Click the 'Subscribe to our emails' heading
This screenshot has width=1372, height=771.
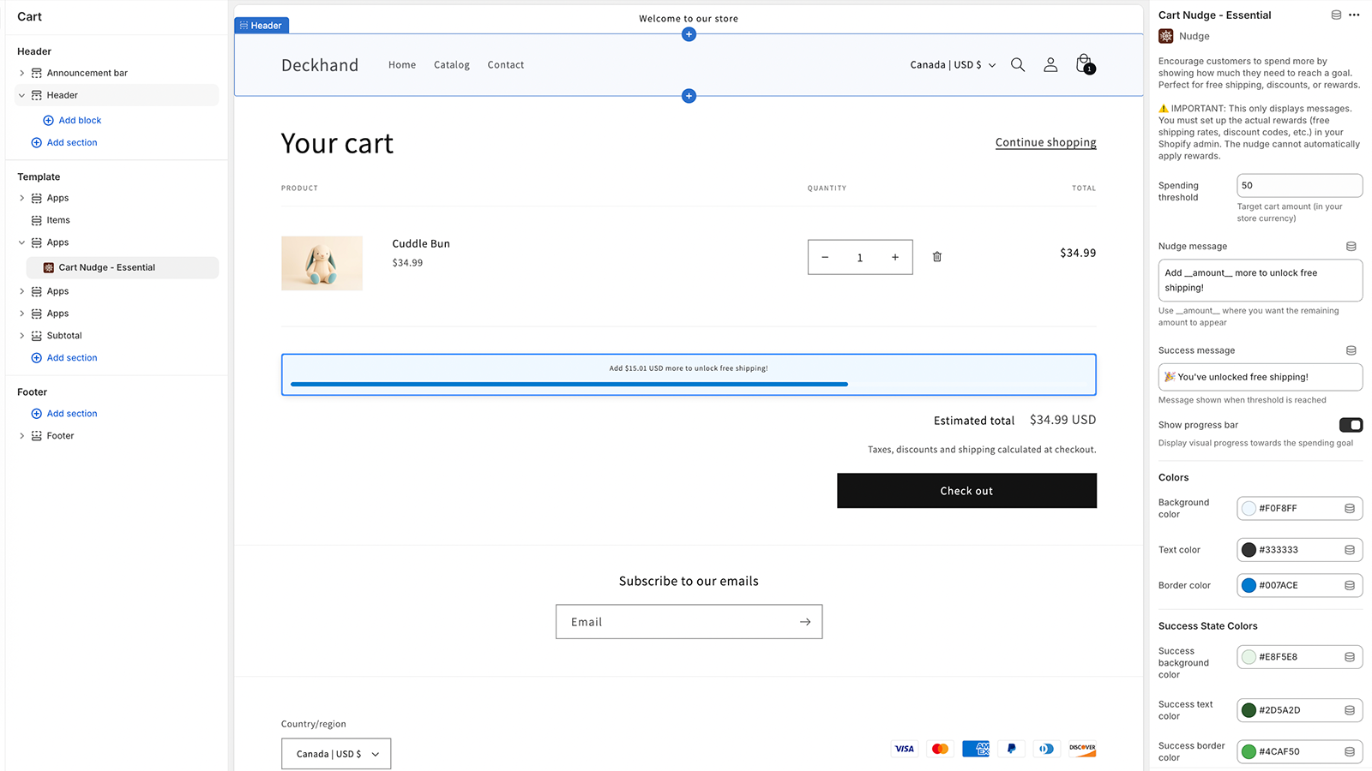click(689, 581)
